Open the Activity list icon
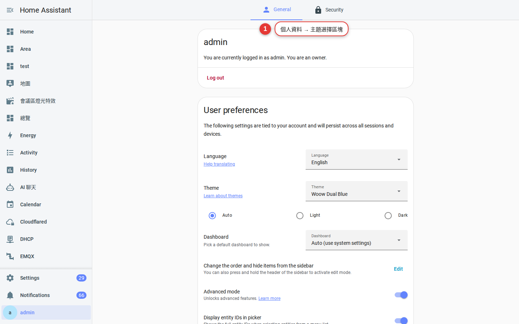This screenshot has height=324, width=519. pyautogui.click(x=10, y=153)
